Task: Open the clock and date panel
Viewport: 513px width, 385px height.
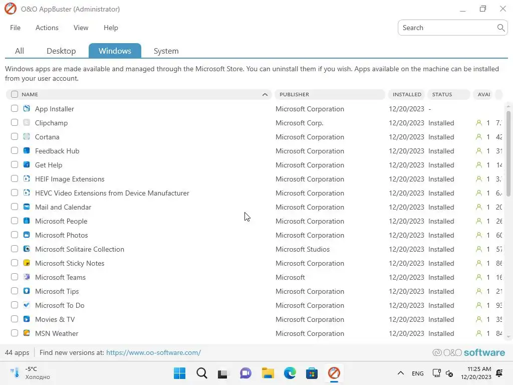Action: pos(476,373)
